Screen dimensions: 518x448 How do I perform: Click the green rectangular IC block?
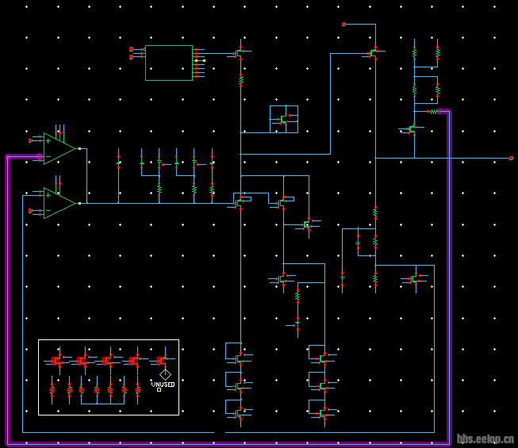168,63
